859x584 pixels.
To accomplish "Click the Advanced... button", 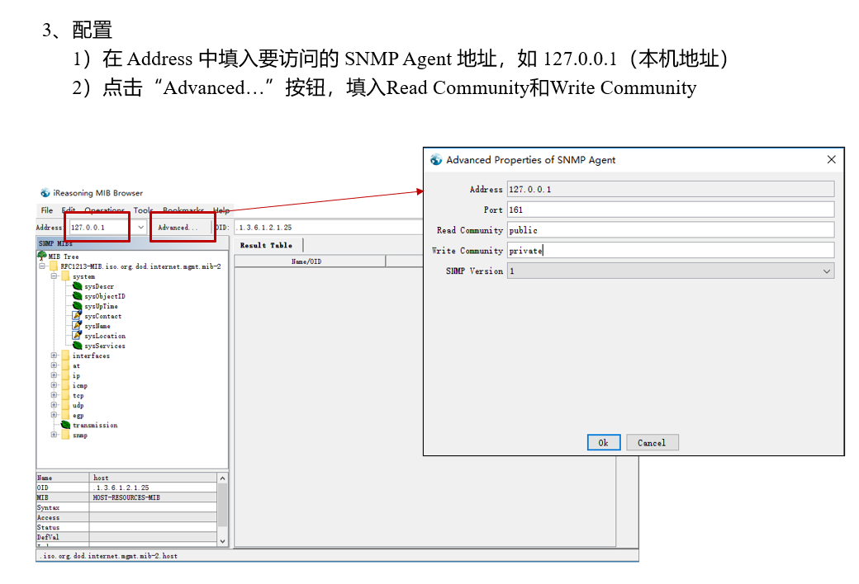I will click(x=178, y=227).
